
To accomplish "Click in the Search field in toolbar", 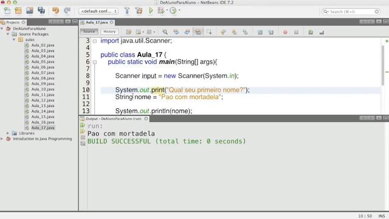I will (x=351, y=12).
